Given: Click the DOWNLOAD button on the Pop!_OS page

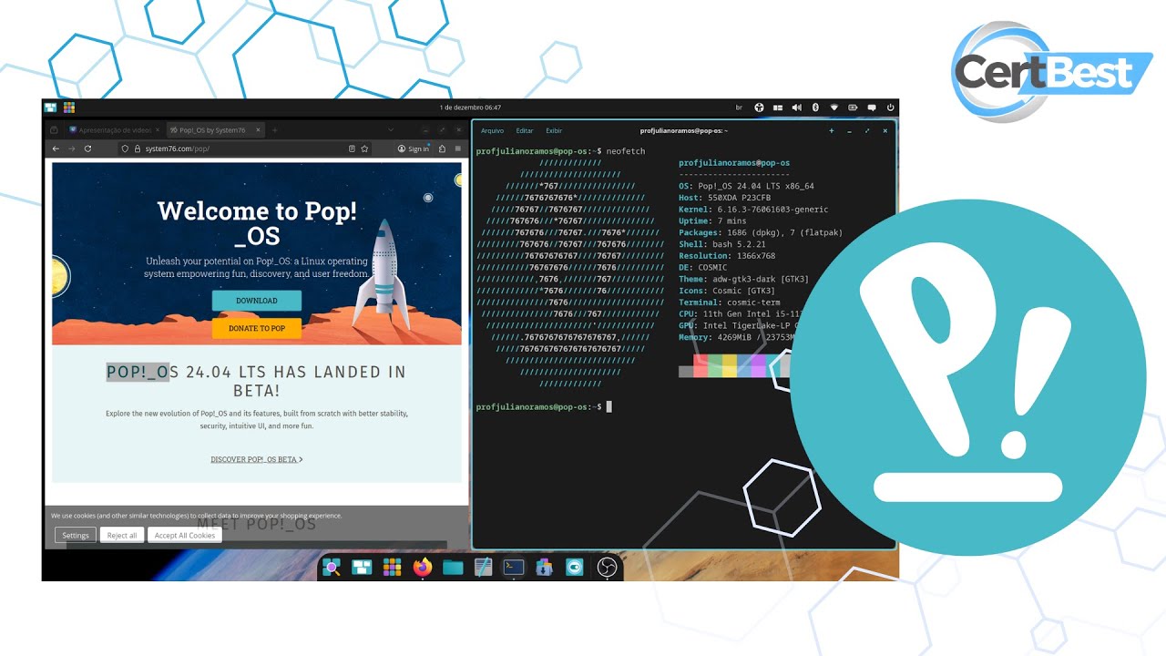Looking at the screenshot, I should click(257, 301).
